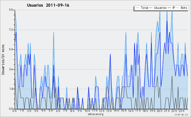The image size is (191, 117).
Task: Click the '6 h' x-axis label
Action: tap(58, 111)
